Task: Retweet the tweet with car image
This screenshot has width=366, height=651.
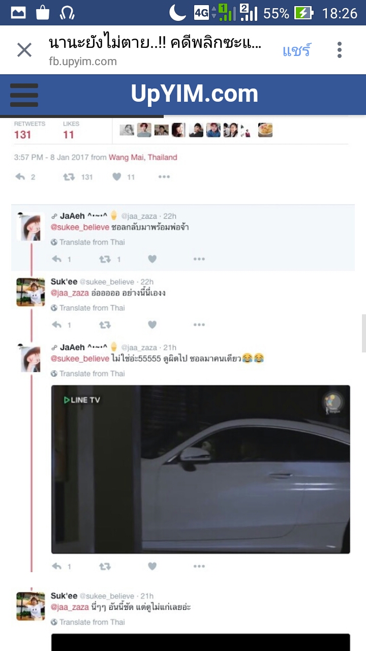Action: [x=105, y=566]
